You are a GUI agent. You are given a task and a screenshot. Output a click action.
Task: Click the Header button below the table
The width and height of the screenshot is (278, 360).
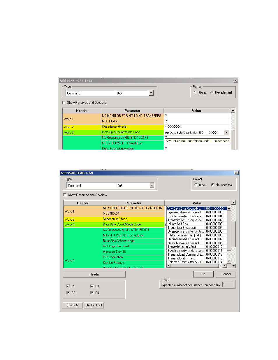[94, 274]
